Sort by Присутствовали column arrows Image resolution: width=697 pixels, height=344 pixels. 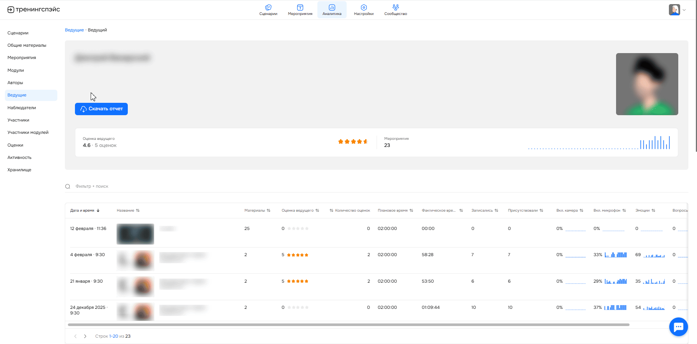pyautogui.click(x=541, y=211)
